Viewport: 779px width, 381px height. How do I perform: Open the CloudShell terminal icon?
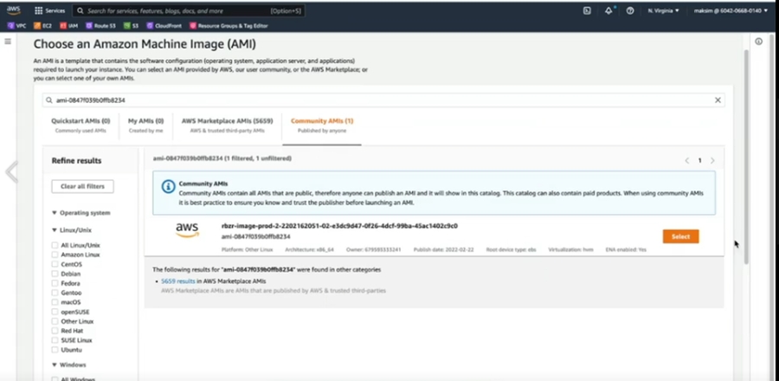(587, 11)
